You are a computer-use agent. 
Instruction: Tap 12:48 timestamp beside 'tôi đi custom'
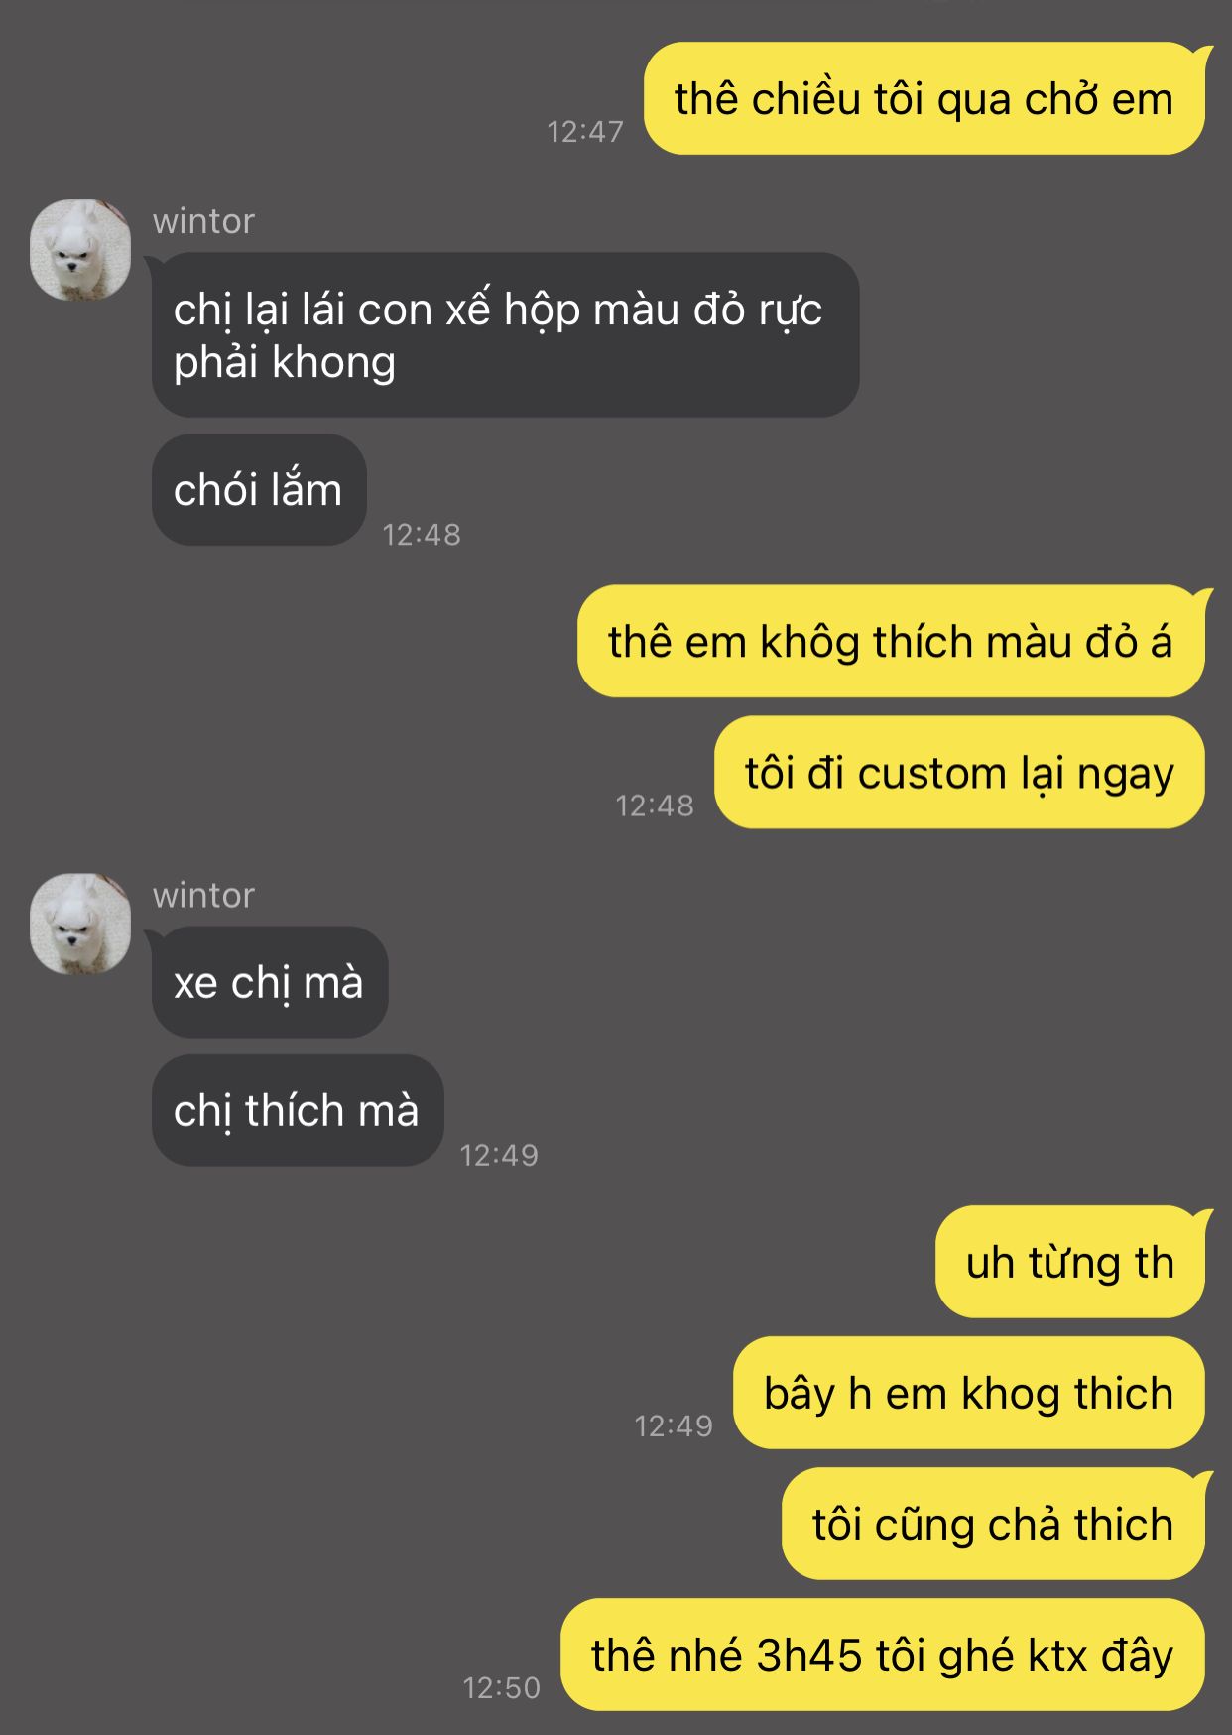click(655, 806)
